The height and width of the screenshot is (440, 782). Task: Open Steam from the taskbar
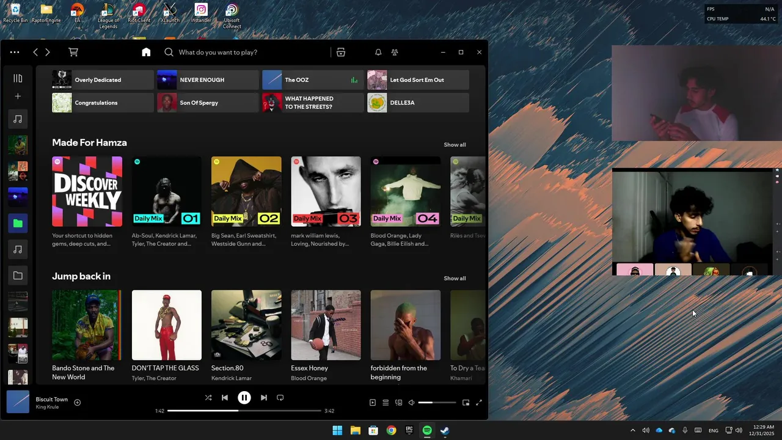[x=445, y=431]
